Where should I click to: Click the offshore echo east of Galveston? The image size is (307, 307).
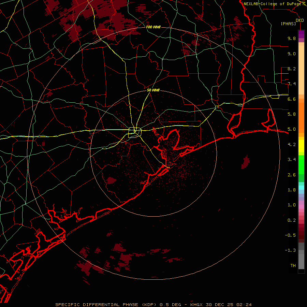pyautogui.click(x=245, y=162)
